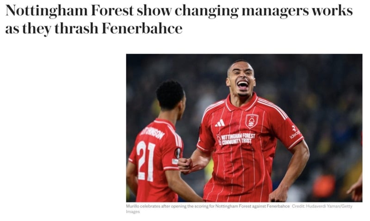Click the Credit: Hudaverdi Yaman/Getty photo credit
Image resolution: width=370 pixels, height=221 pixels.
click(322, 206)
